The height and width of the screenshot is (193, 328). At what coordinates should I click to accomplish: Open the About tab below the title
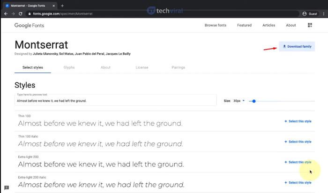coord(105,67)
